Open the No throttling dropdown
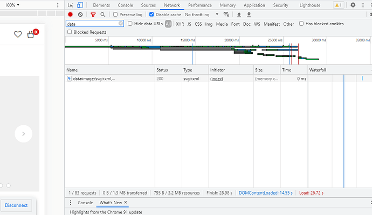 click(202, 15)
